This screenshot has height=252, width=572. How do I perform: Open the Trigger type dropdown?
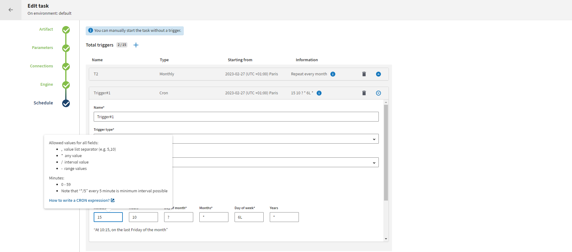[x=276, y=139]
